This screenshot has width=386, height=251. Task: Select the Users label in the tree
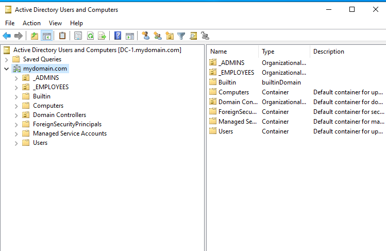pyautogui.click(x=40, y=143)
